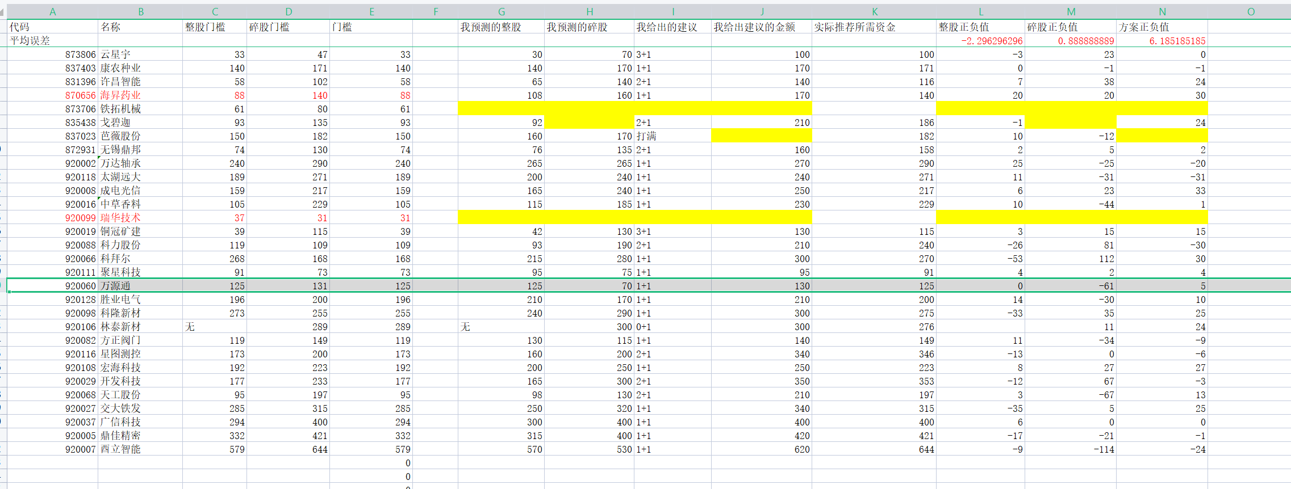This screenshot has height=489, width=1291.
Task: Click the name cell 科隆新材
Action: tap(140, 313)
